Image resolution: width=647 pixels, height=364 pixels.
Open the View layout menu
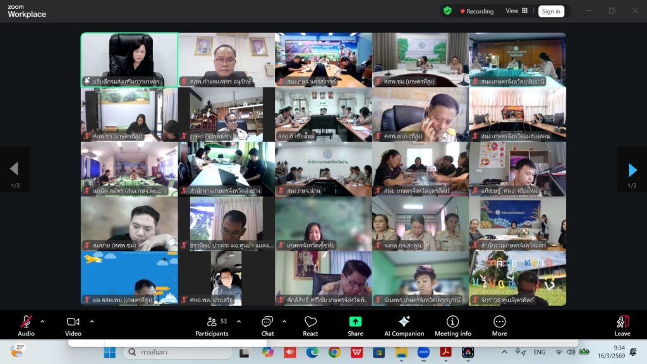tap(516, 11)
